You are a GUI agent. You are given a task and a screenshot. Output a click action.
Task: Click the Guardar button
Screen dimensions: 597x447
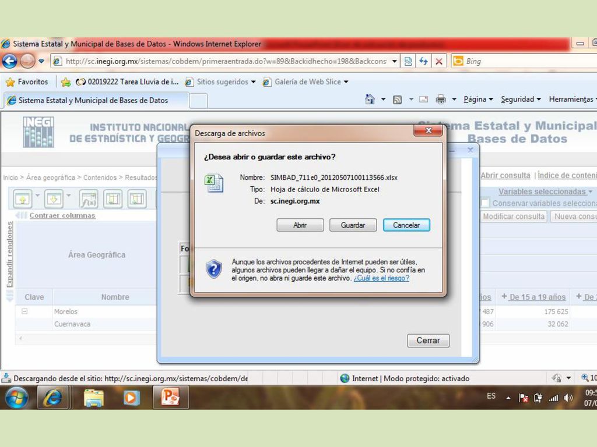(353, 225)
